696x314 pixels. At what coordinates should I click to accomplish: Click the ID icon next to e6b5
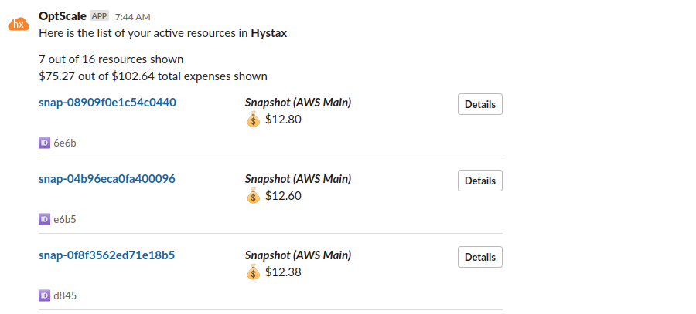[44, 219]
